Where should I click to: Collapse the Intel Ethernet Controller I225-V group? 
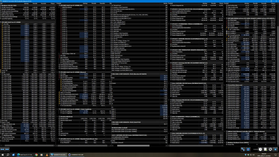point(225,132)
